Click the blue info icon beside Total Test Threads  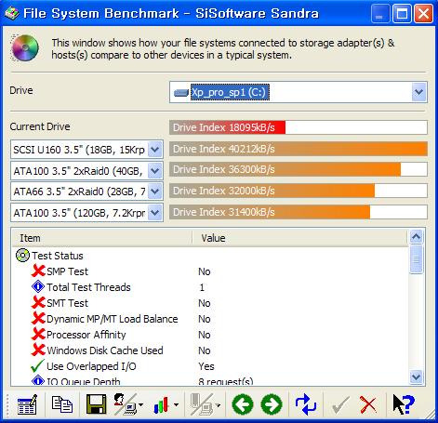(38, 286)
